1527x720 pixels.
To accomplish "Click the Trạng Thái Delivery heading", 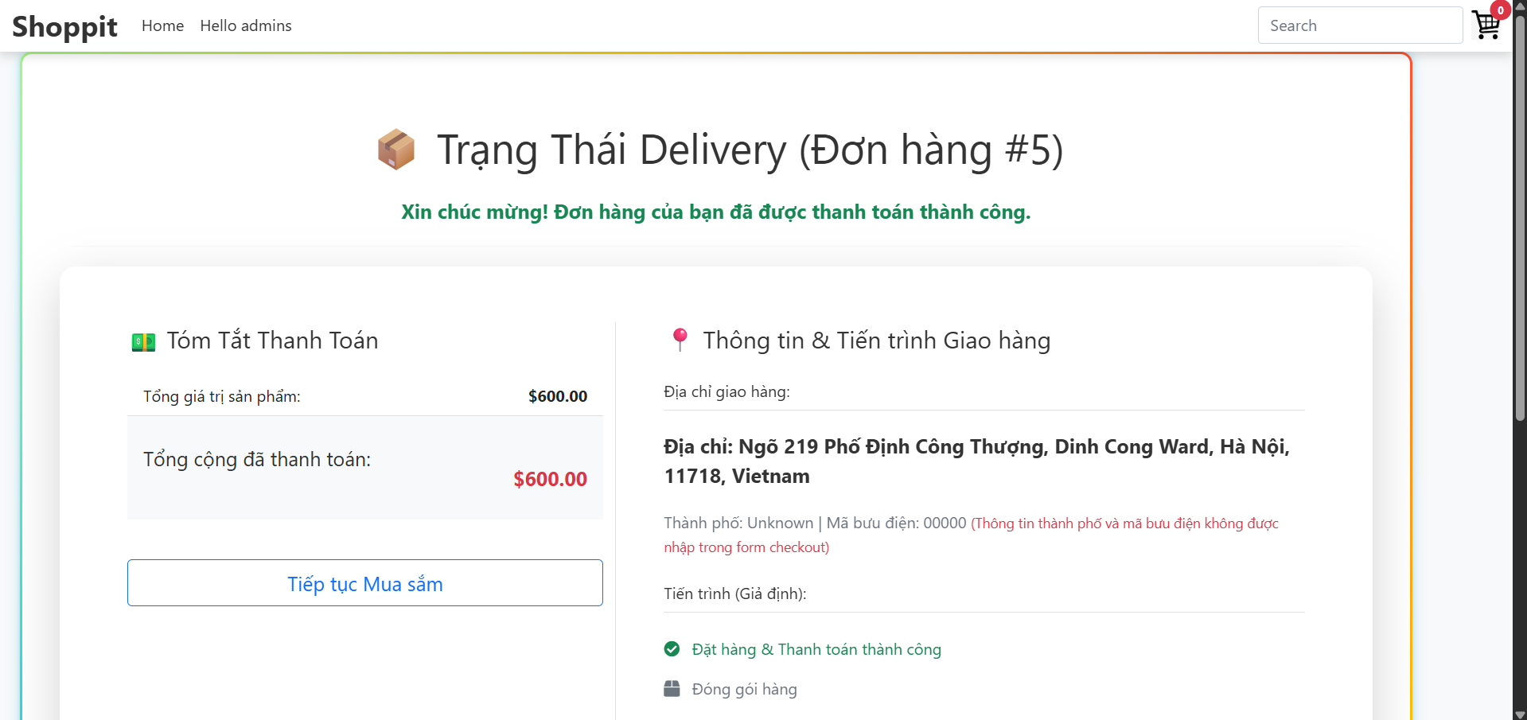I will coord(750,150).
